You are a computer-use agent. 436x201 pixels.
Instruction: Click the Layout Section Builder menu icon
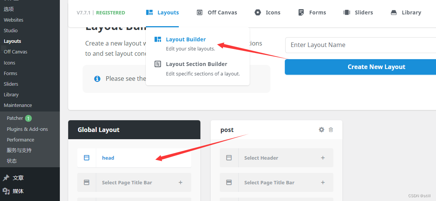(158, 64)
